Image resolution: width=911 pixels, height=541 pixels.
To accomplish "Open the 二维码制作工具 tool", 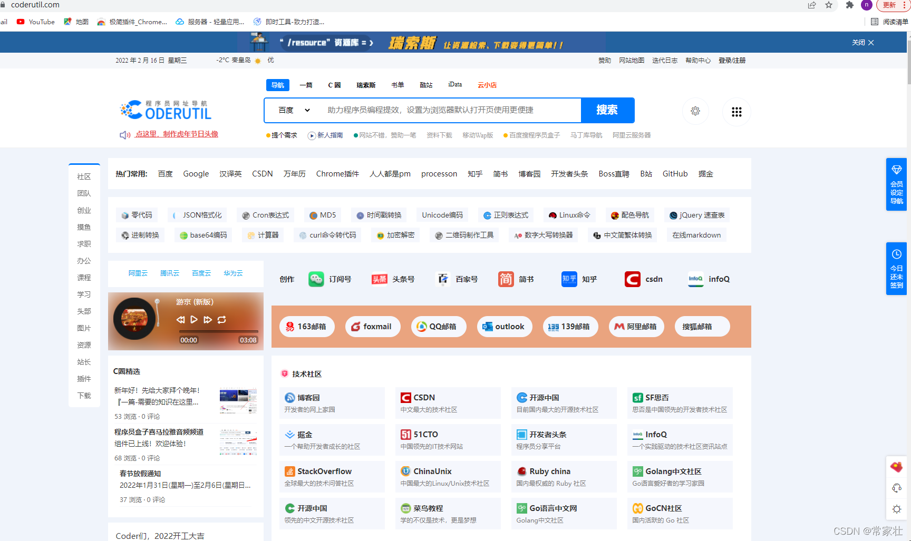I will point(464,235).
